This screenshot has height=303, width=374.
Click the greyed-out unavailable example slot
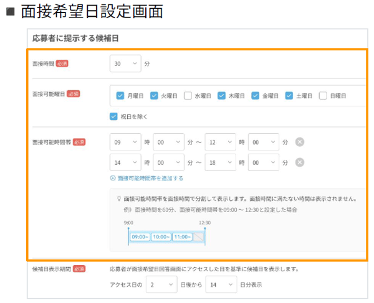click(x=198, y=237)
